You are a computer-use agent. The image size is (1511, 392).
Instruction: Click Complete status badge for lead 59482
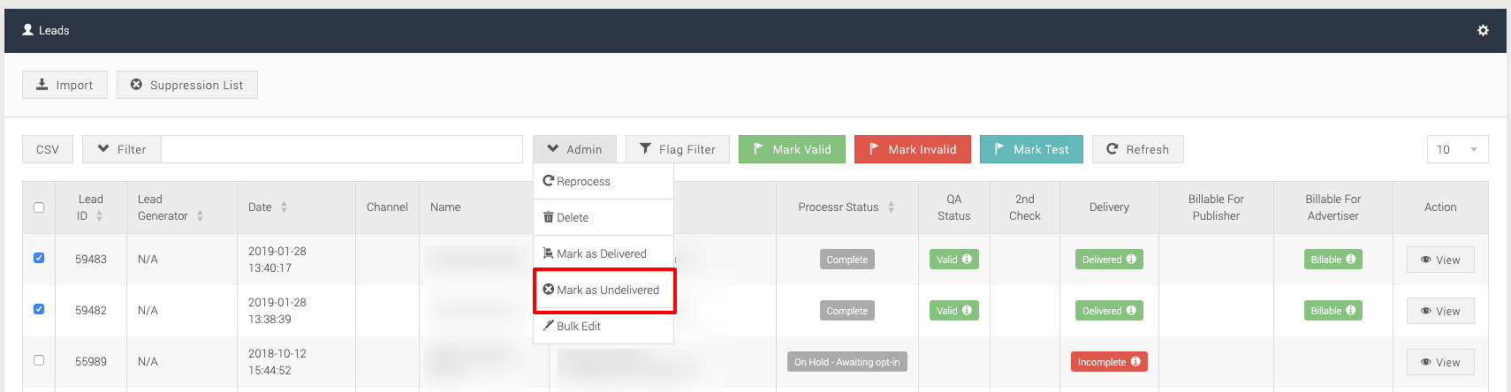[847, 311]
